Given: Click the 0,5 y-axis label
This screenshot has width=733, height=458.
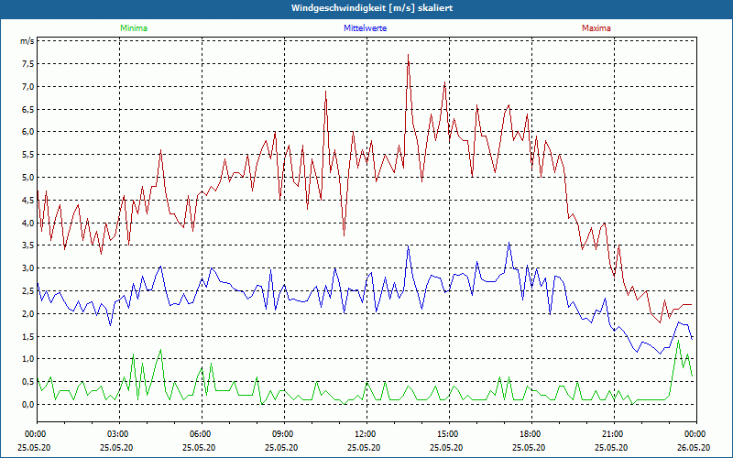Looking at the screenshot, I should [28, 382].
